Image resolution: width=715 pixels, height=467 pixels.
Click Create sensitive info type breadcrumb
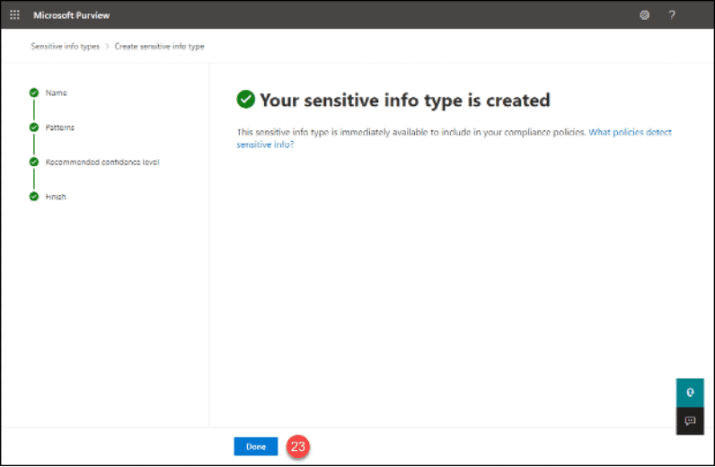point(160,47)
